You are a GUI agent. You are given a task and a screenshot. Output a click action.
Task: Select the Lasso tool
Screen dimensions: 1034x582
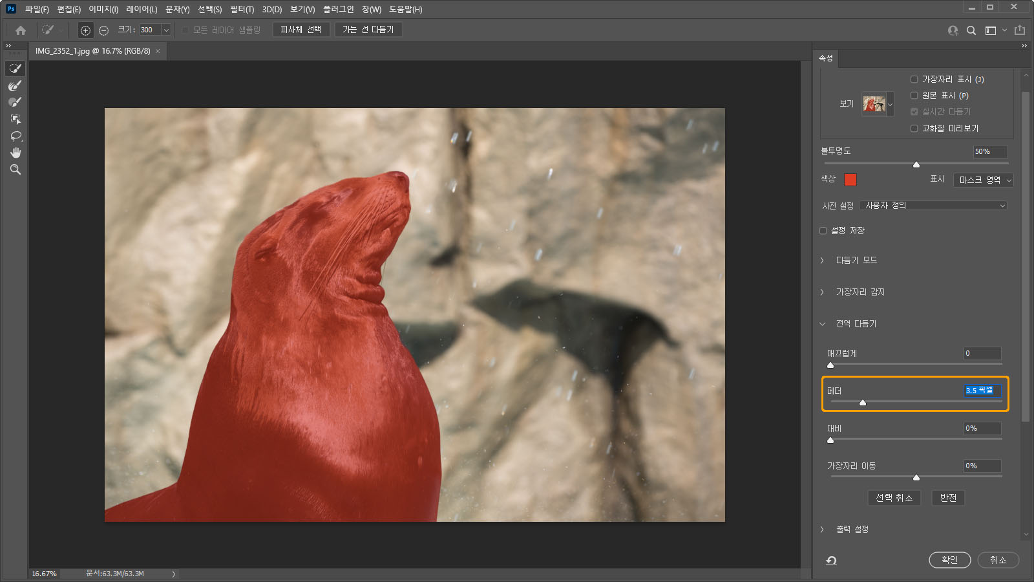[16, 136]
